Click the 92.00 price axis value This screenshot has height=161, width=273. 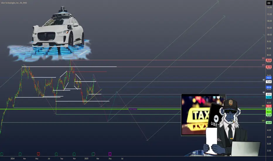tap(269, 48)
